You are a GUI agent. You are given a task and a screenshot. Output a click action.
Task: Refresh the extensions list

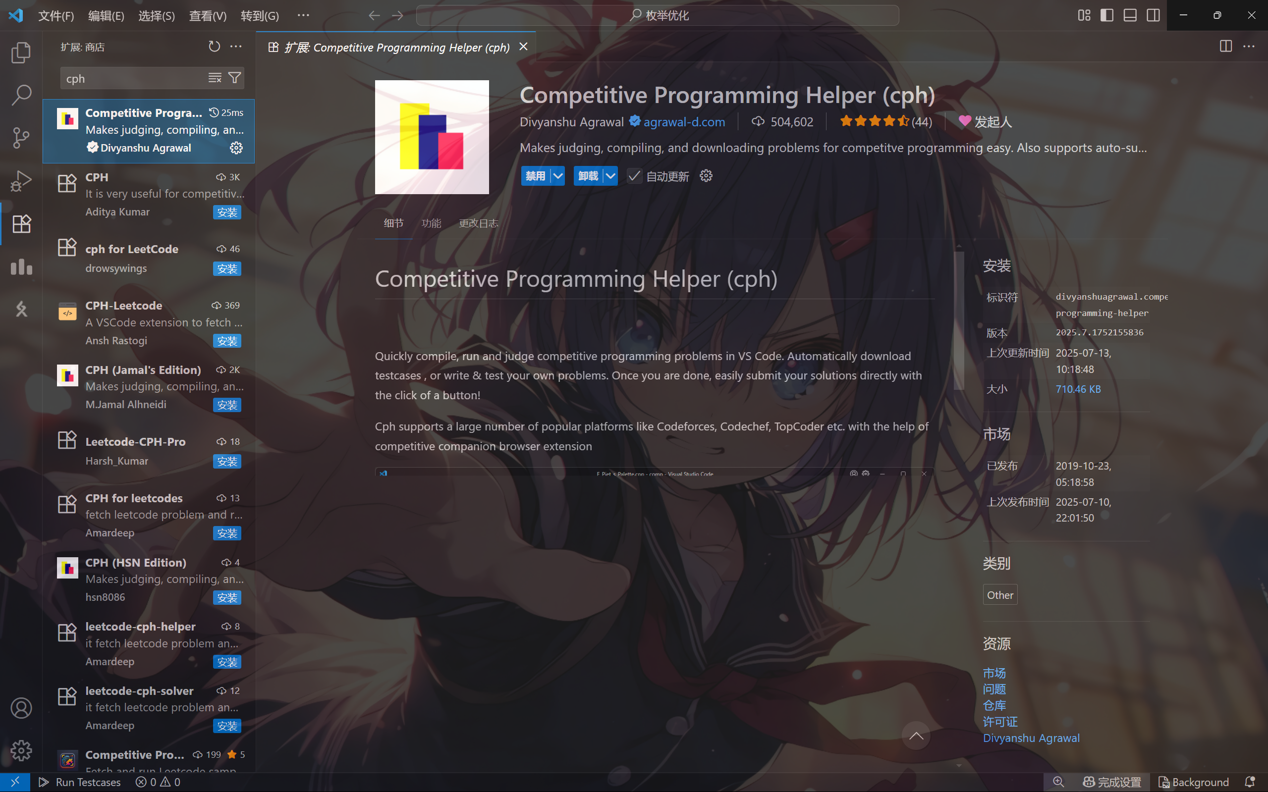coord(214,47)
